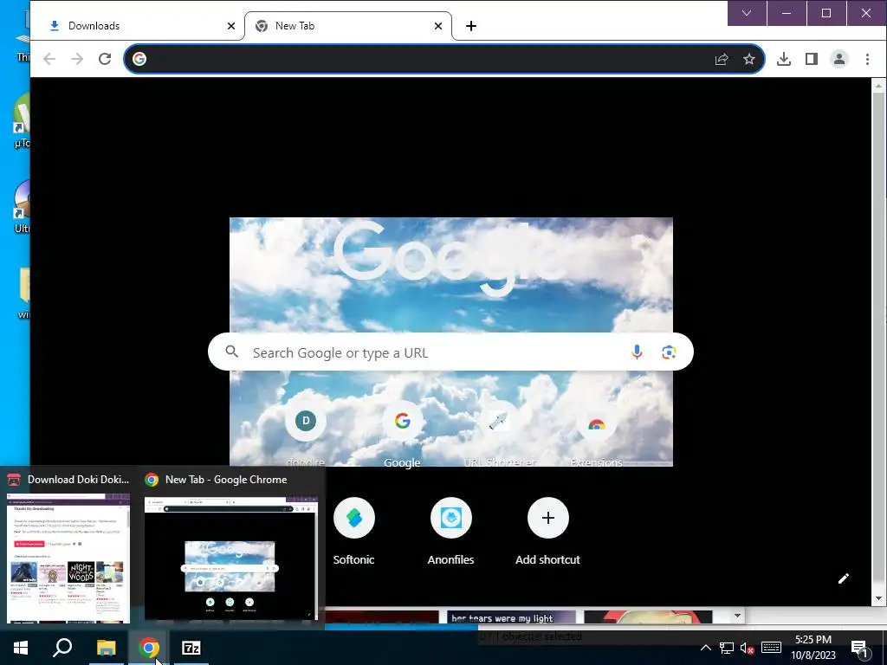The height and width of the screenshot is (665, 887).
Task: Click dropdown arrow in background window
Action: pyautogui.click(x=736, y=616)
